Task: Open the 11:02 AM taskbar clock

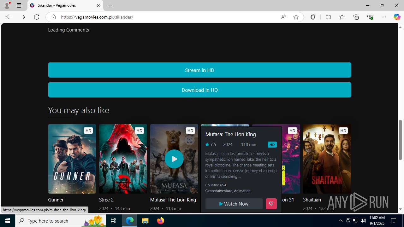Action: click(377, 221)
